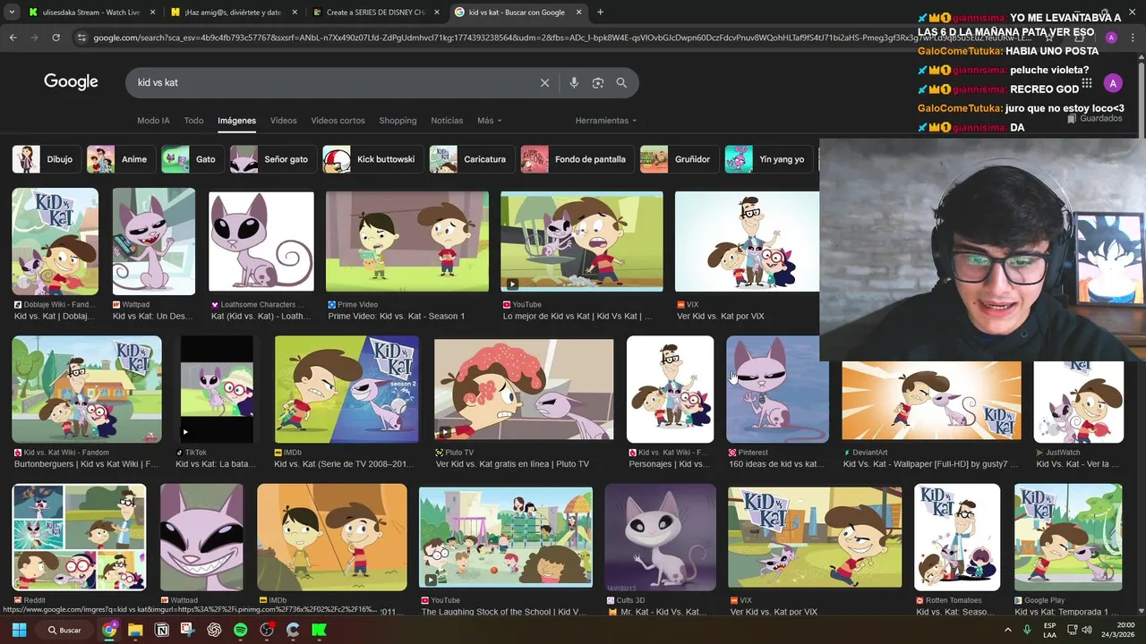The height and width of the screenshot is (644, 1146).
Task: Open the Prime Video Season 1 thumbnail
Action: pos(407,241)
